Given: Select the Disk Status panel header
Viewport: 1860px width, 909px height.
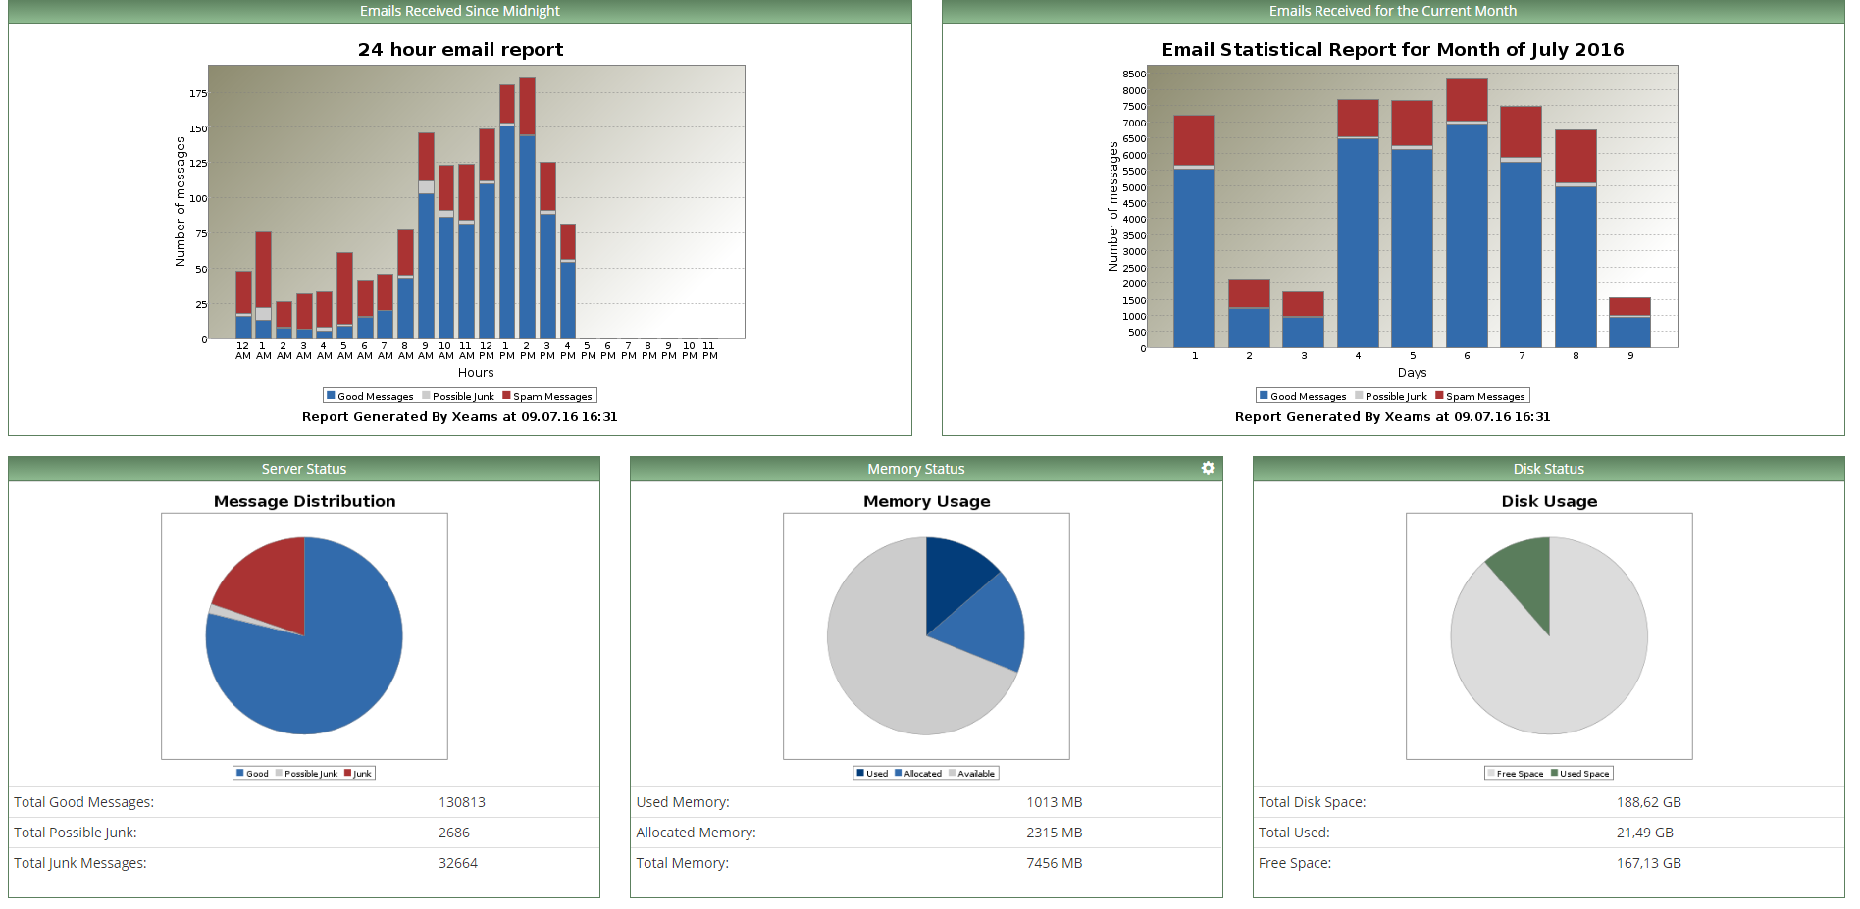Looking at the screenshot, I should (1549, 469).
